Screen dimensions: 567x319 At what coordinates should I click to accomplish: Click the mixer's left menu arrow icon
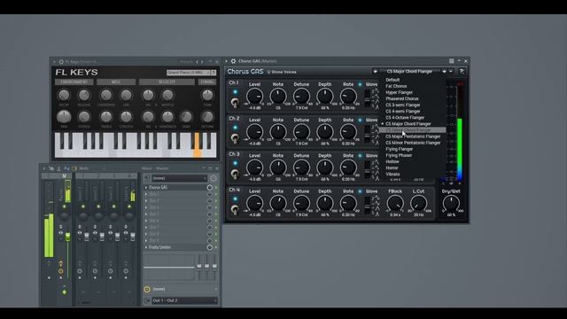[44, 168]
